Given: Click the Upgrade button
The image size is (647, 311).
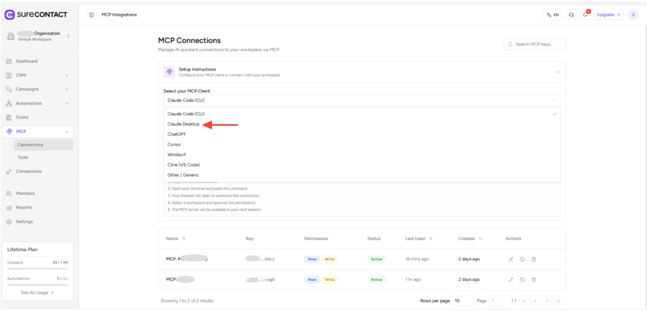Looking at the screenshot, I should pos(609,15).
